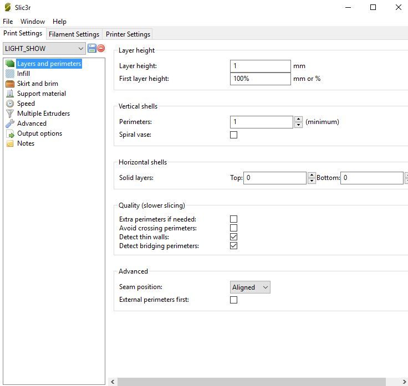Increase Top solid layers with the up arrow
The height and width of the screenshot is (386, 408).
click(x=312, y=175)
